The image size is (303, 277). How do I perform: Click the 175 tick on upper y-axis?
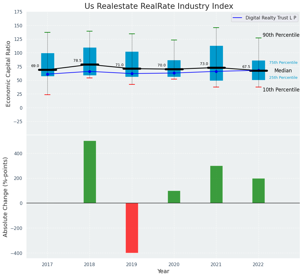(x=19, y=12)
